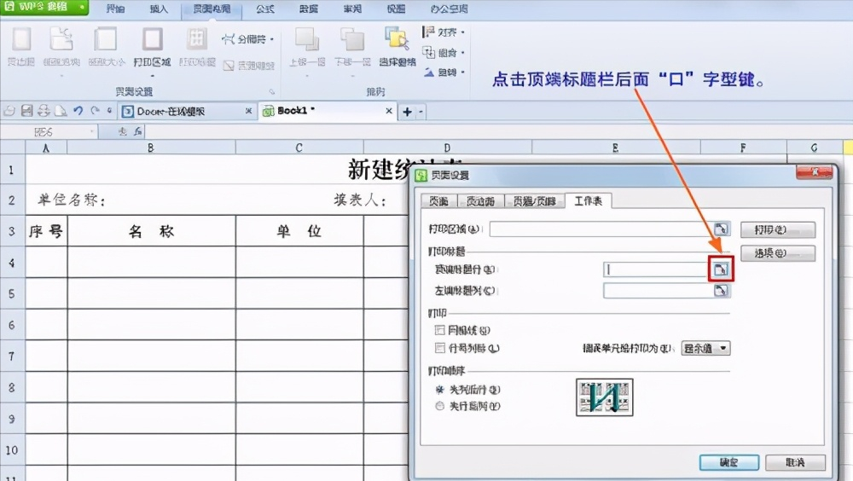Switch to the Formulas (公式) ribbon tab
Viewport: 853px width, 481px height.
tap(265, 9)
